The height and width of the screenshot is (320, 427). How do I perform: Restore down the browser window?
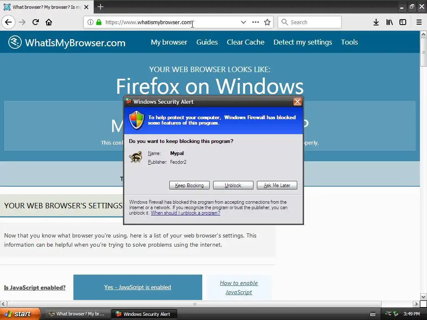(412, 7)
